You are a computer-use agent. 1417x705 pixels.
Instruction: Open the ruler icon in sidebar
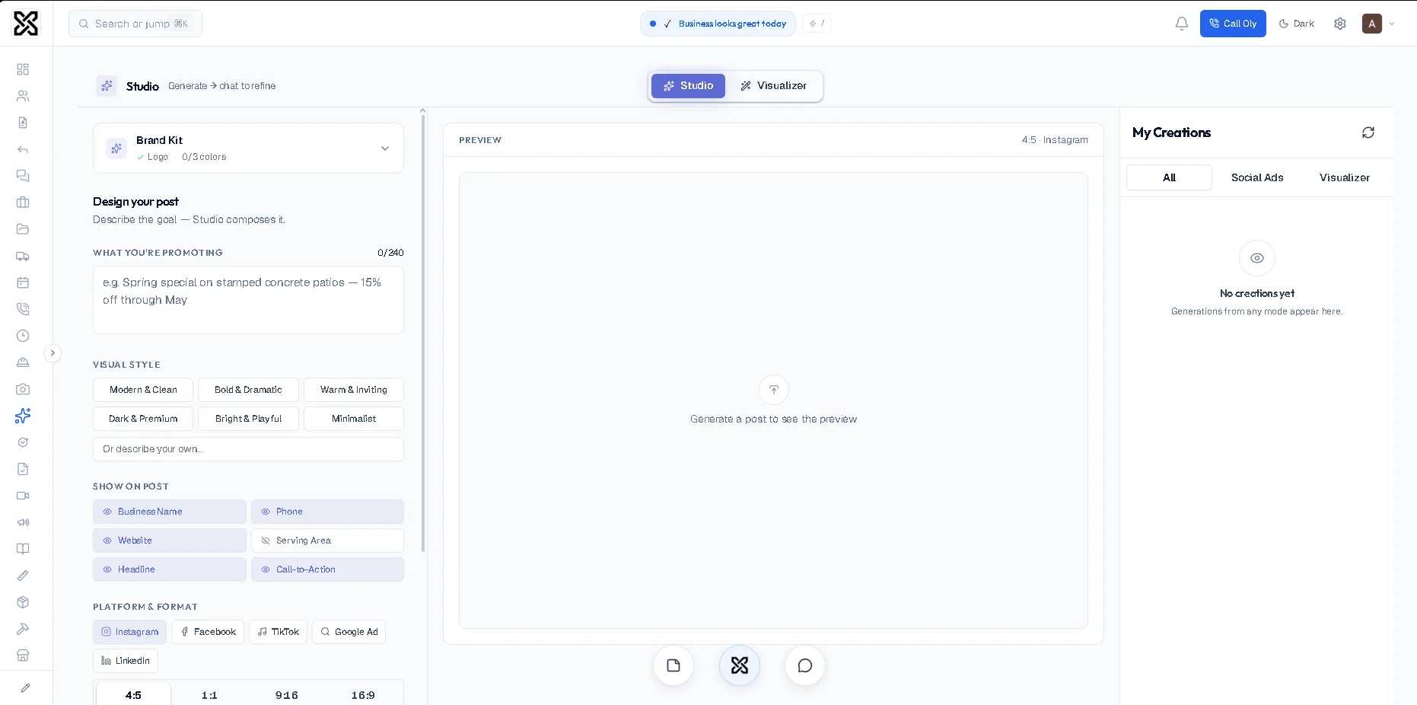23,576
